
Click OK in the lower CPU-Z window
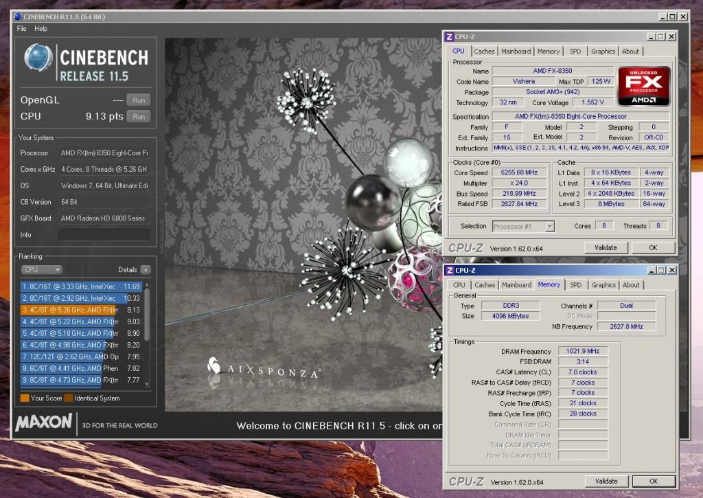654,481
